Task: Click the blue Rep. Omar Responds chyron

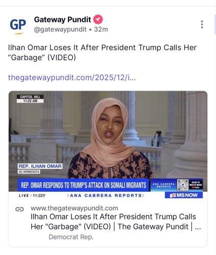Action: (x=83, y=185)
